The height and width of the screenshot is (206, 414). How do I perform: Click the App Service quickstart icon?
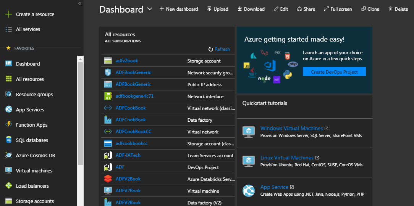coord(249,191)
